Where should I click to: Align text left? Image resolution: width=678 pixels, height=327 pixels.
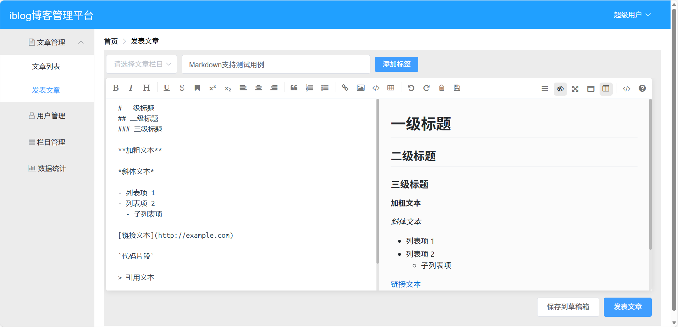pos(243,88)
